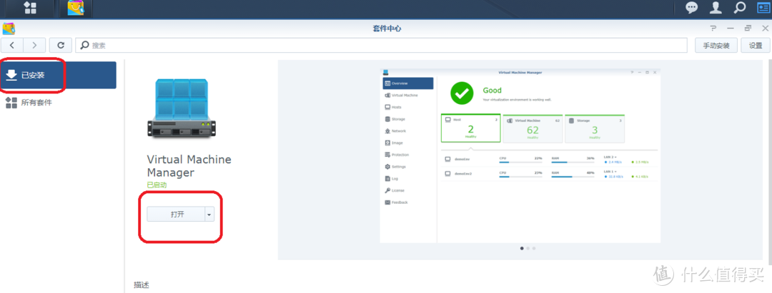Image resolution: width=772 pixels, height=293 pixels.
Task: Select the 已安装 sidebar tab
Action: coord(58,75)
